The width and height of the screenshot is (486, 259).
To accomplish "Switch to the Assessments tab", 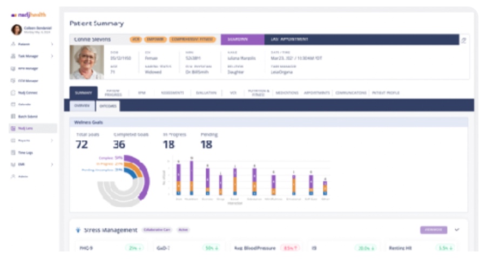I will tap(172, 93).
